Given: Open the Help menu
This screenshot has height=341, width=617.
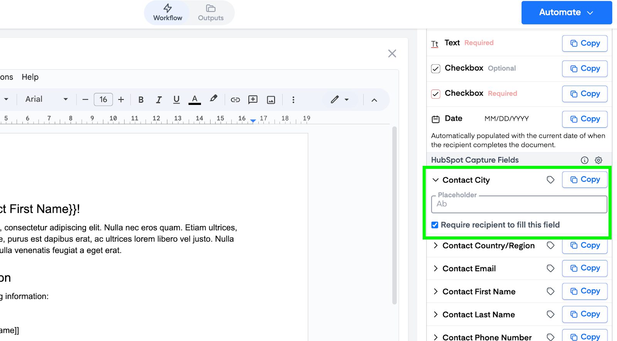Looking at the screenshot, I should coord(30,77).
